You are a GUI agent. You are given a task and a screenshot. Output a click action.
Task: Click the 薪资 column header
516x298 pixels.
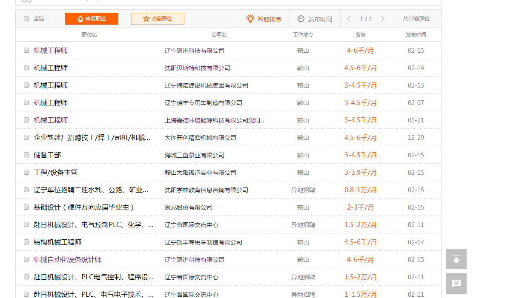pyautogui.click(x=360, y=35)
